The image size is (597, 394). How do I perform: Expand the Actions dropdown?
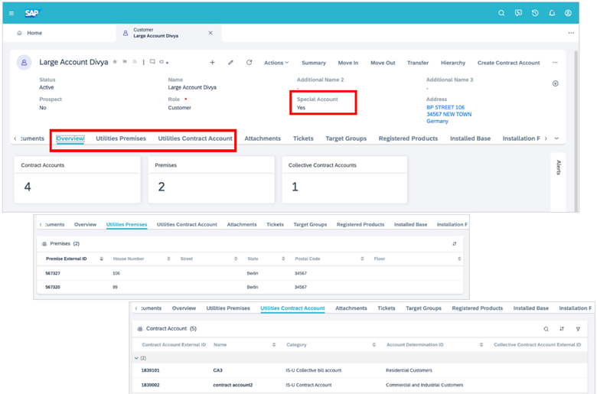pos(276,63)
